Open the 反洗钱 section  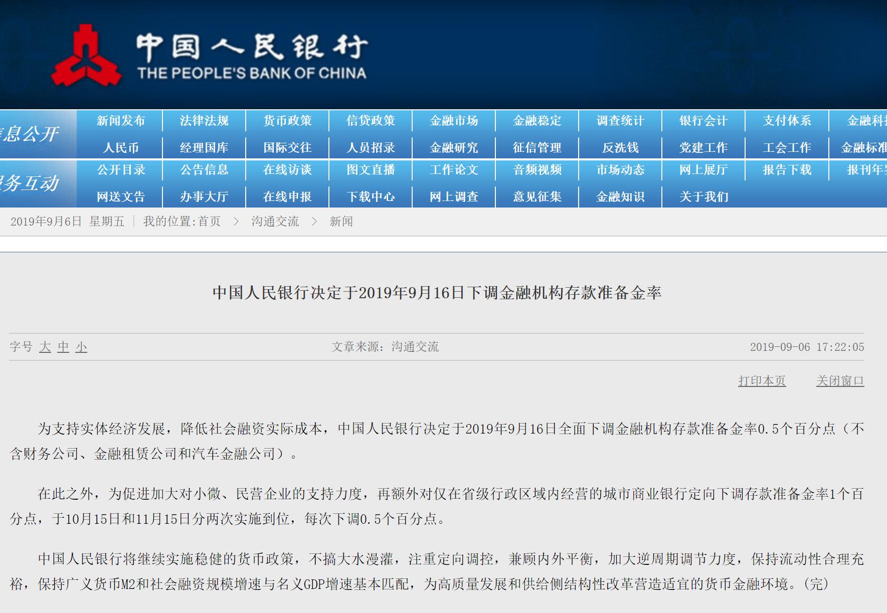(621, 146)
